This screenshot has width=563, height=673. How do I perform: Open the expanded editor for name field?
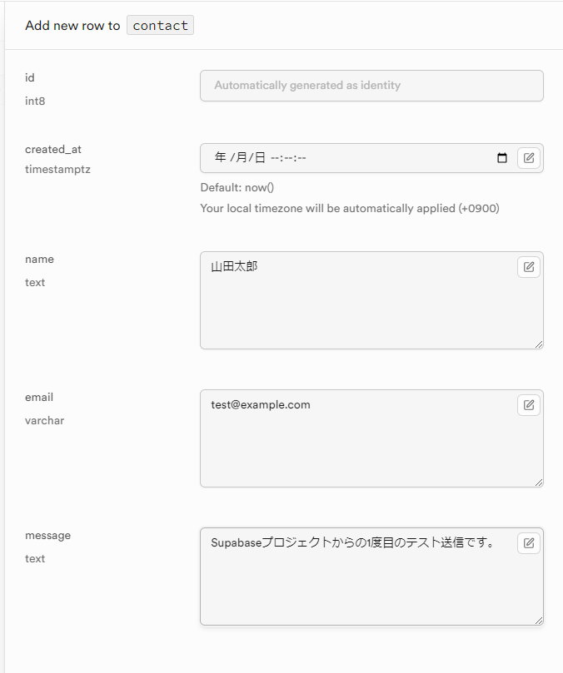tap(529, 267)
